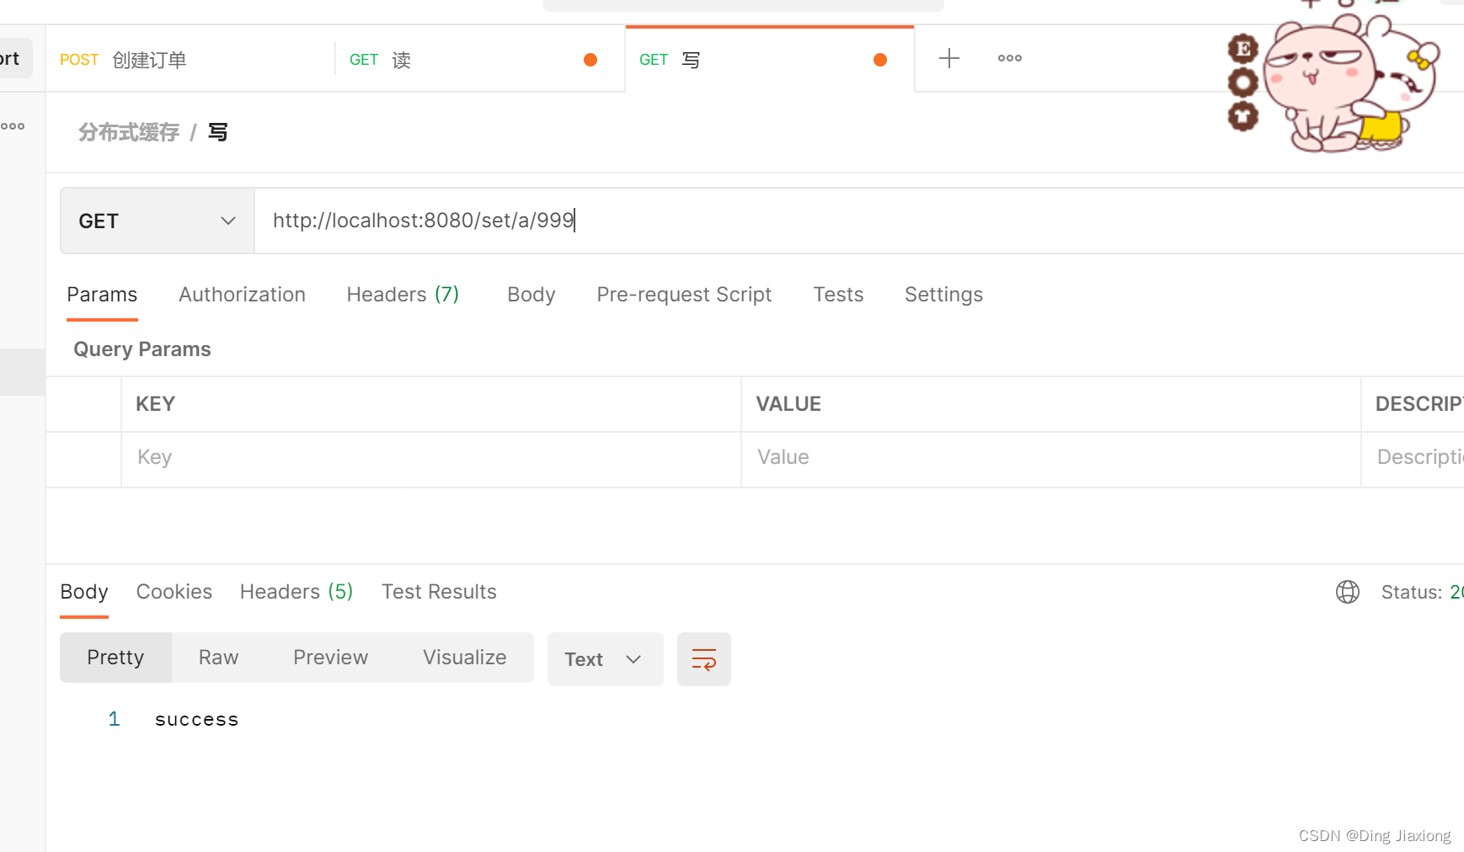Select the response Body tab
The width and height of the screenshot is (1464, 852).
[x=84, y=592]
